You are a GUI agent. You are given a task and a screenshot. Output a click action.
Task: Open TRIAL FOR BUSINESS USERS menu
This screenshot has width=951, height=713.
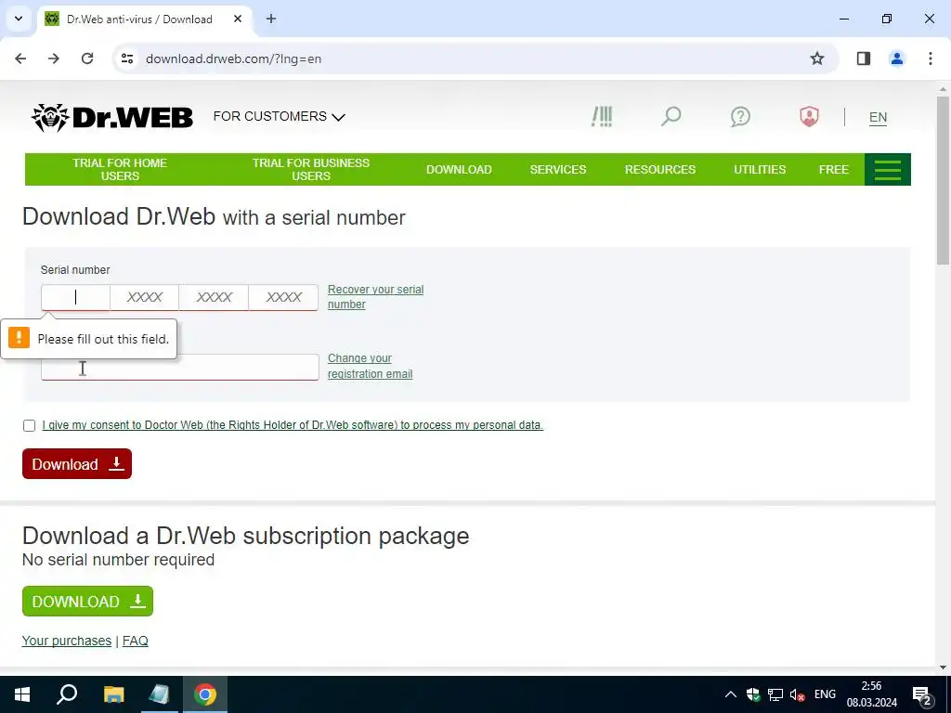(x=311, y=170)
